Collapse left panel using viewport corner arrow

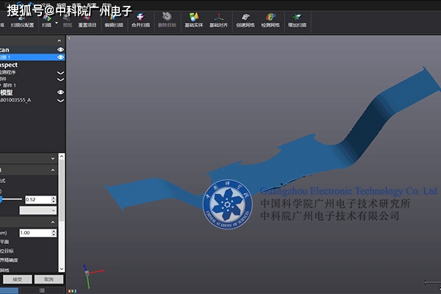[x=69, y=38]
